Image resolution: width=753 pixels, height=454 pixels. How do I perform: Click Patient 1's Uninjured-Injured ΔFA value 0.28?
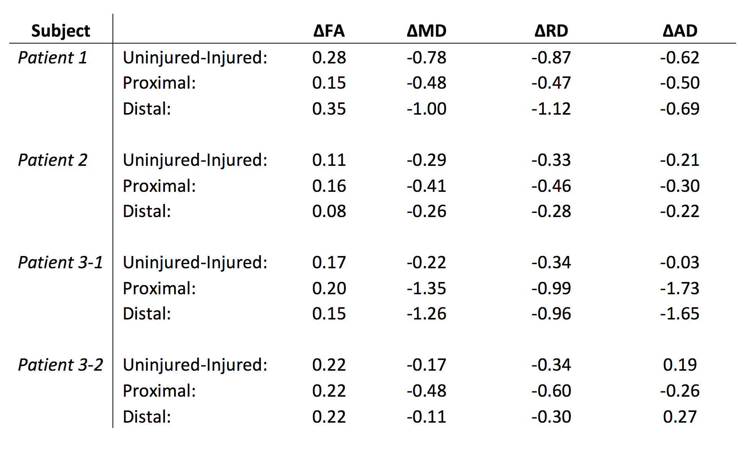coord(329,58)
